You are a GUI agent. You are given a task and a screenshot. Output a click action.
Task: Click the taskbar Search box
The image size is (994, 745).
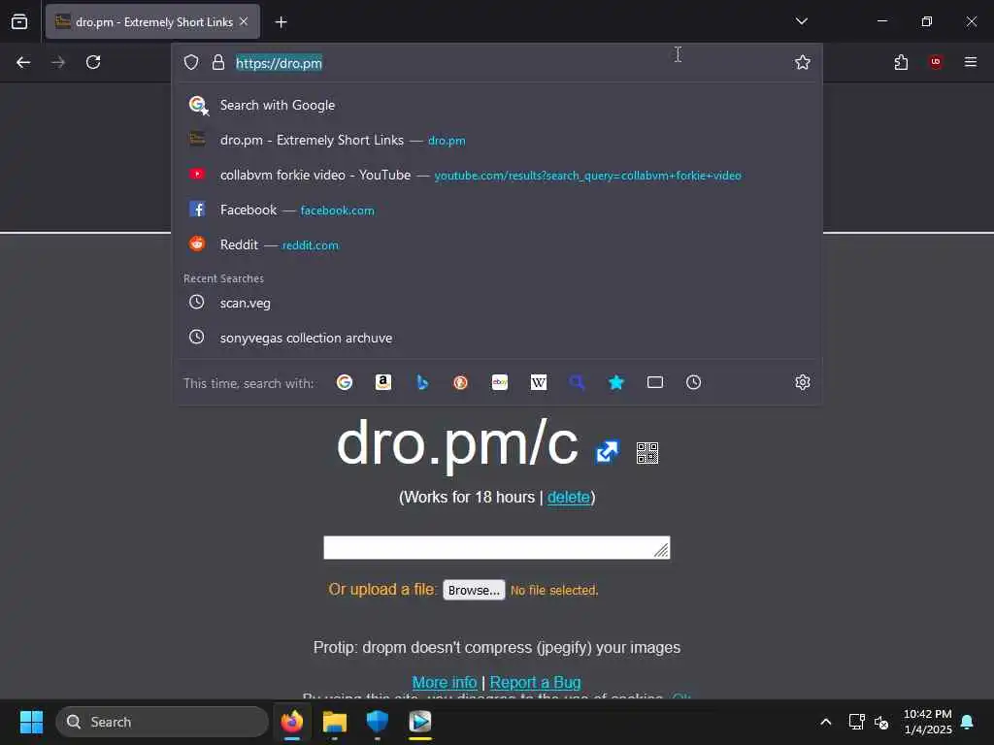click(x=162, y=722)
